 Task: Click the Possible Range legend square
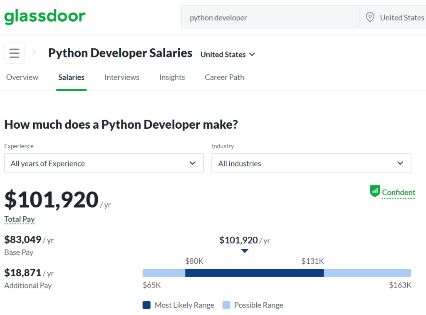coord(226,305)
